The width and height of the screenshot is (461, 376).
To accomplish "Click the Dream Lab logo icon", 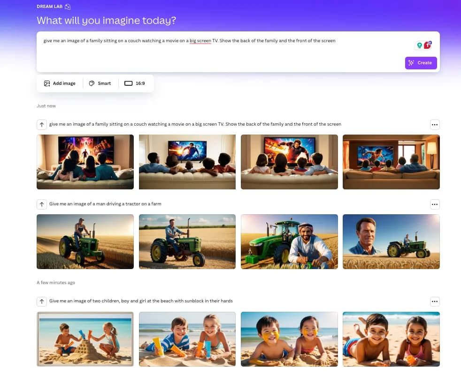I will pos(68,7).
